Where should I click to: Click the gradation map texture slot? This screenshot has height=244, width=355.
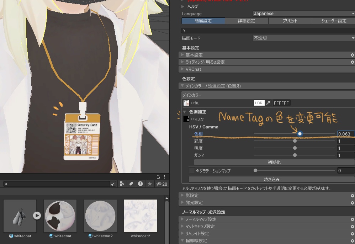tap(192, 170)
